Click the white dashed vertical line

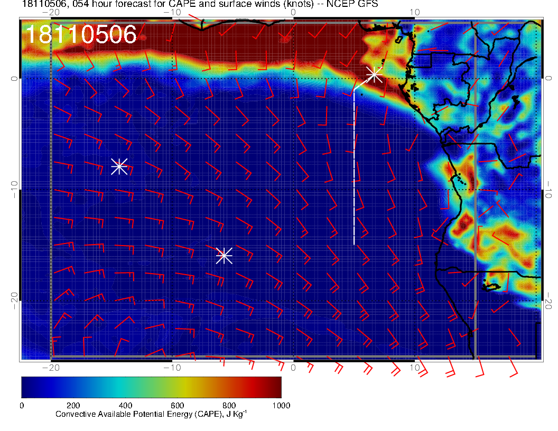click(x=354, y=169)
